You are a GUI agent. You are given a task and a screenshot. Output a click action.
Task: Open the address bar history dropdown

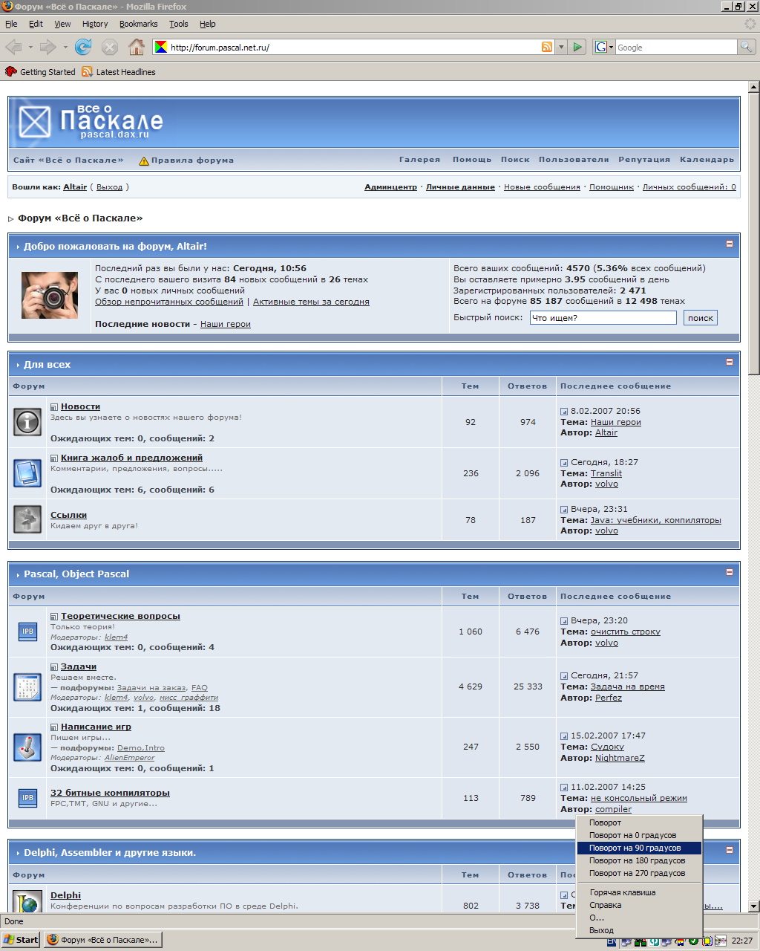(x=561, y=48)
